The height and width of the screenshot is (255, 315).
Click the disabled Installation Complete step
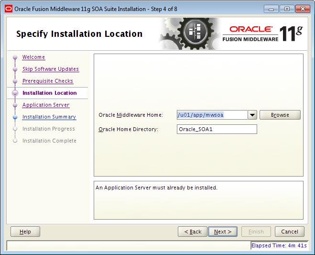tap(49, 141)
